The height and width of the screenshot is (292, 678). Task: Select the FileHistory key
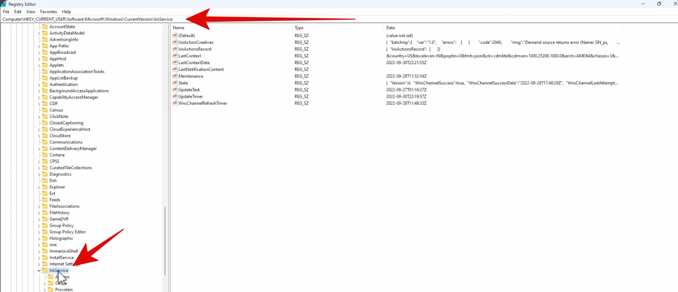pos(60,213)
